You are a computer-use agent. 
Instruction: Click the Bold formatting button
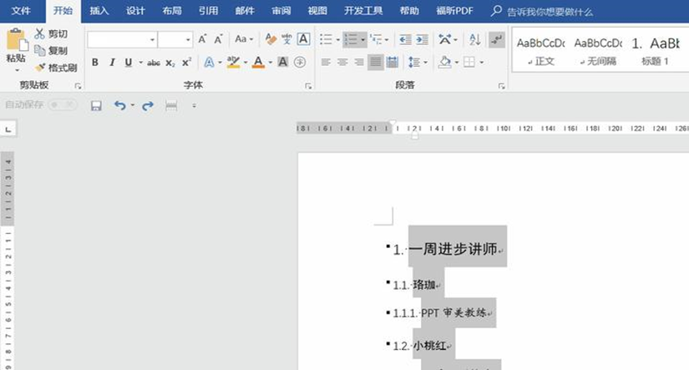point(95,63)
